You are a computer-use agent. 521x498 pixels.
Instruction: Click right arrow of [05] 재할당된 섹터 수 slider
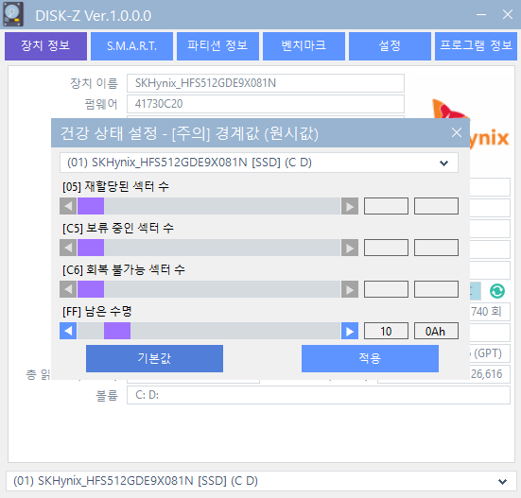pyautogui.click(x=350, y=206)
